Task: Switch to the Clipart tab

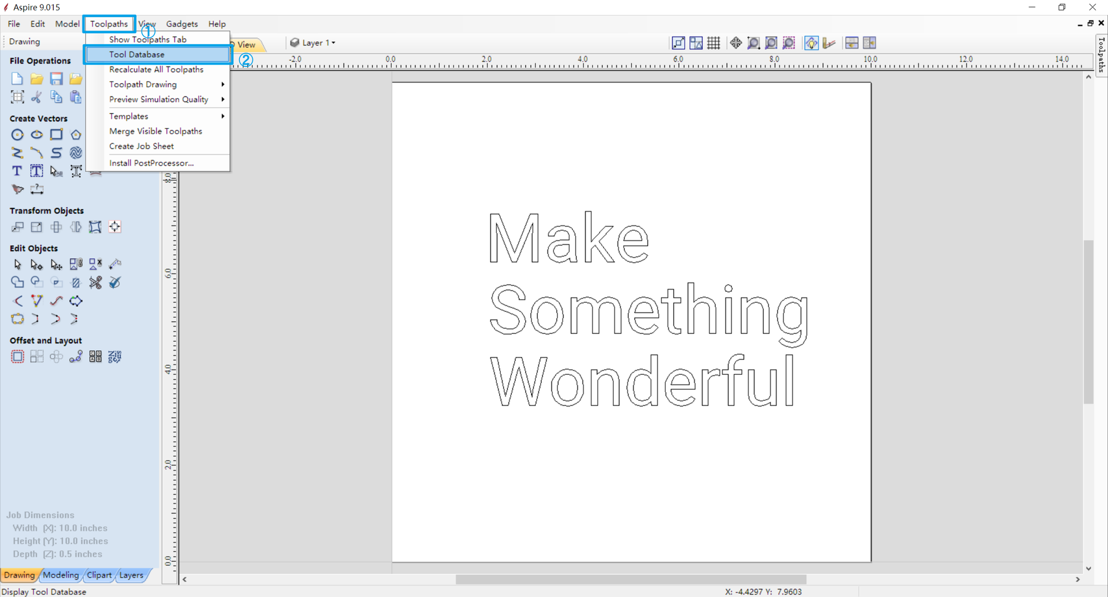Action: coord(99,575)
